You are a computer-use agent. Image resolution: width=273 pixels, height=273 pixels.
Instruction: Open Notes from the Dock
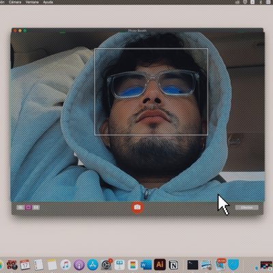[52, 265]
